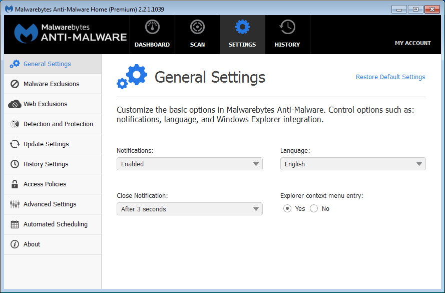
Task: Select No for Explorer context menu entry
Action: coord(314,209)
